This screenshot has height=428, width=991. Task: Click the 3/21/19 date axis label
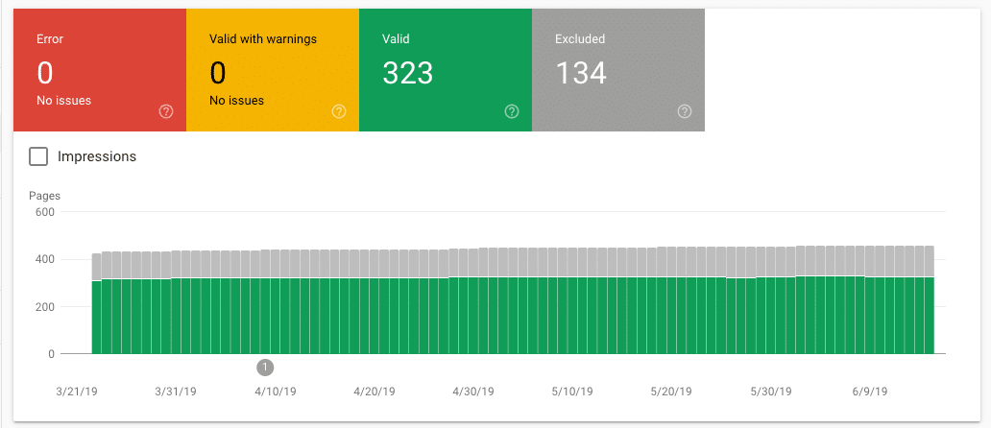(75, 392)
